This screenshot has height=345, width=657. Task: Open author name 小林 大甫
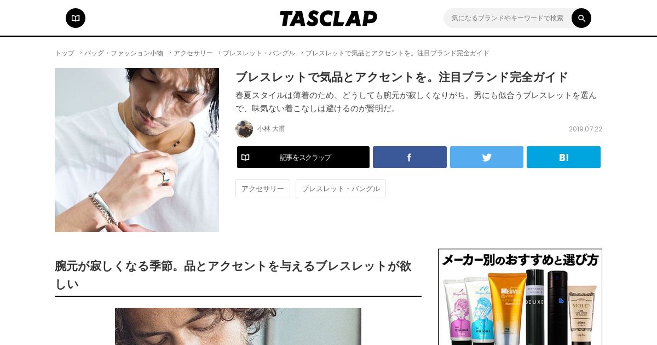coord(271,129)
